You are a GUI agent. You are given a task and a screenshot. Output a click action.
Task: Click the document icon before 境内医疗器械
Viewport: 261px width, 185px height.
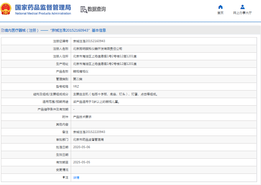pyautogui.click(x=2, y=30)
